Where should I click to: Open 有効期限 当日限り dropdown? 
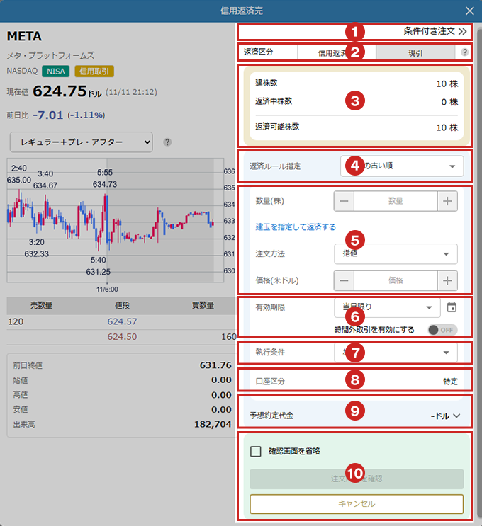coord(387,307)
